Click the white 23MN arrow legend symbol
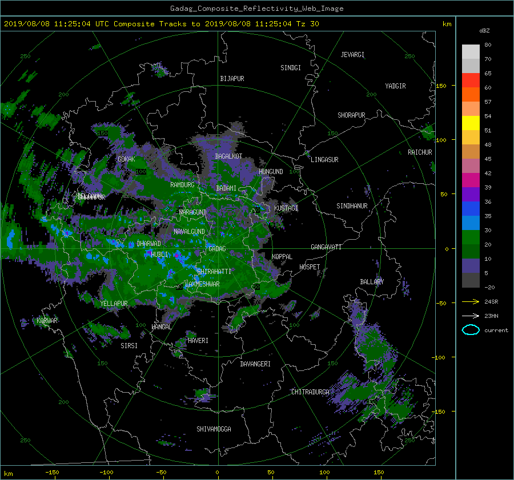Screen dimensions: 514x480 (471, 316)
